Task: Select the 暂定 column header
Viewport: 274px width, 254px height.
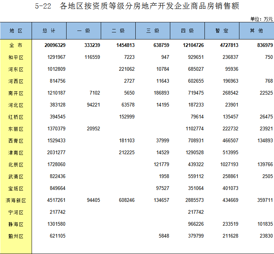Action: click(x=222, y=31)
